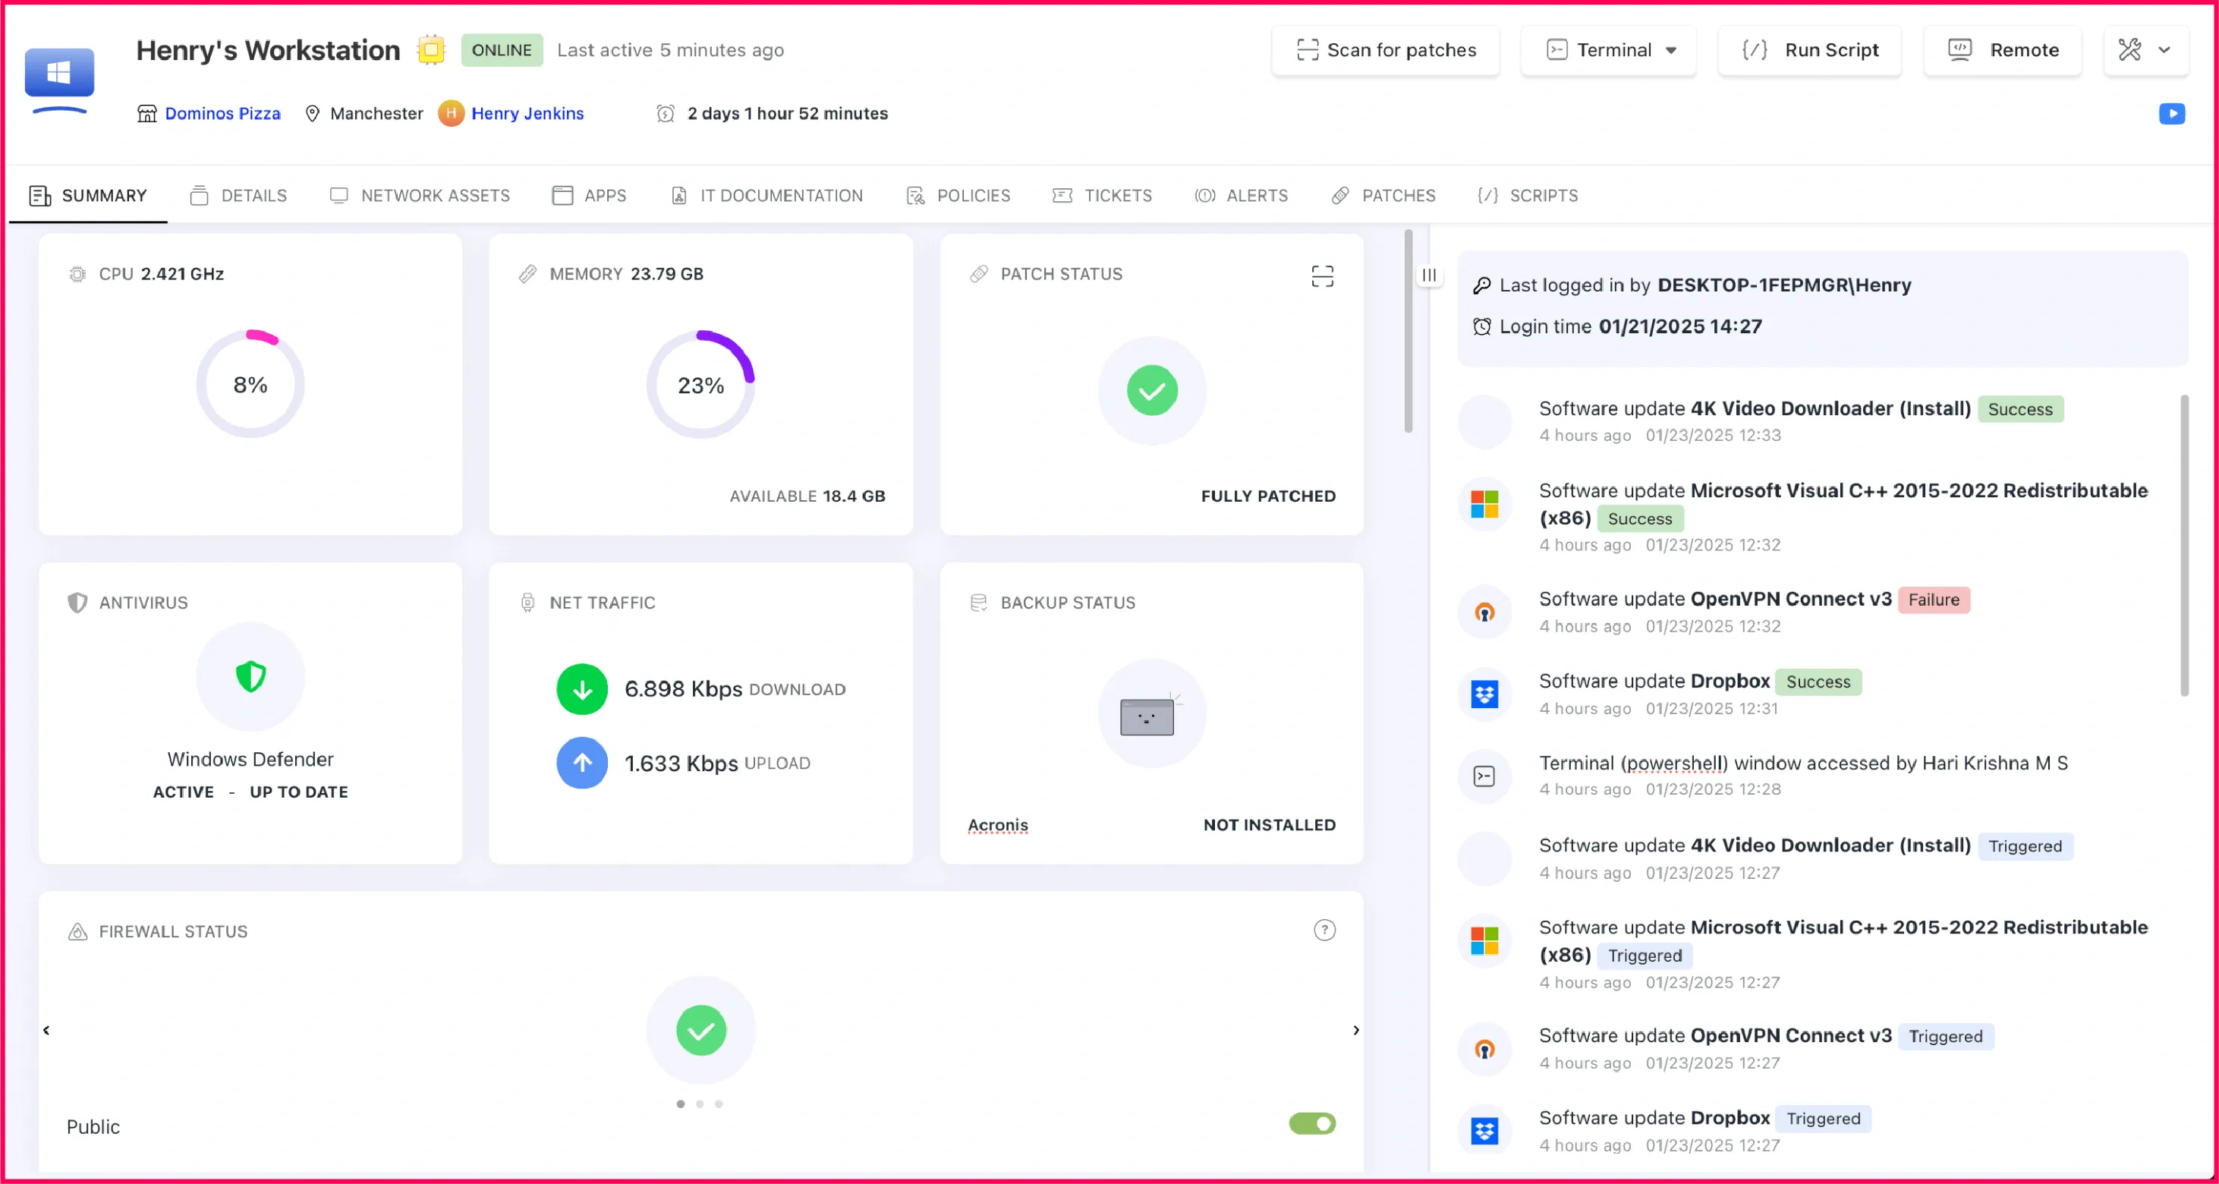This screenshot has width=2219, height=1184.
Task: Toggle the Public firewall profile switch
Action: pos(1311,1124)
